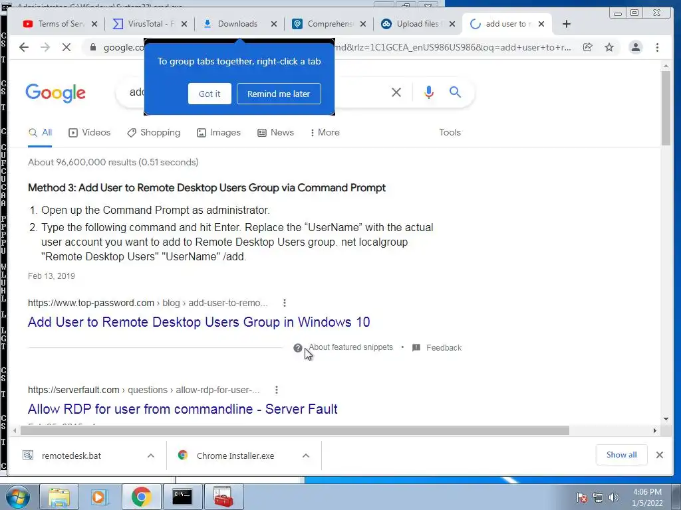This screenshot has width=681, height=510.
Task: Open the Chrome profile avatar
Action: tap(635, 47)
